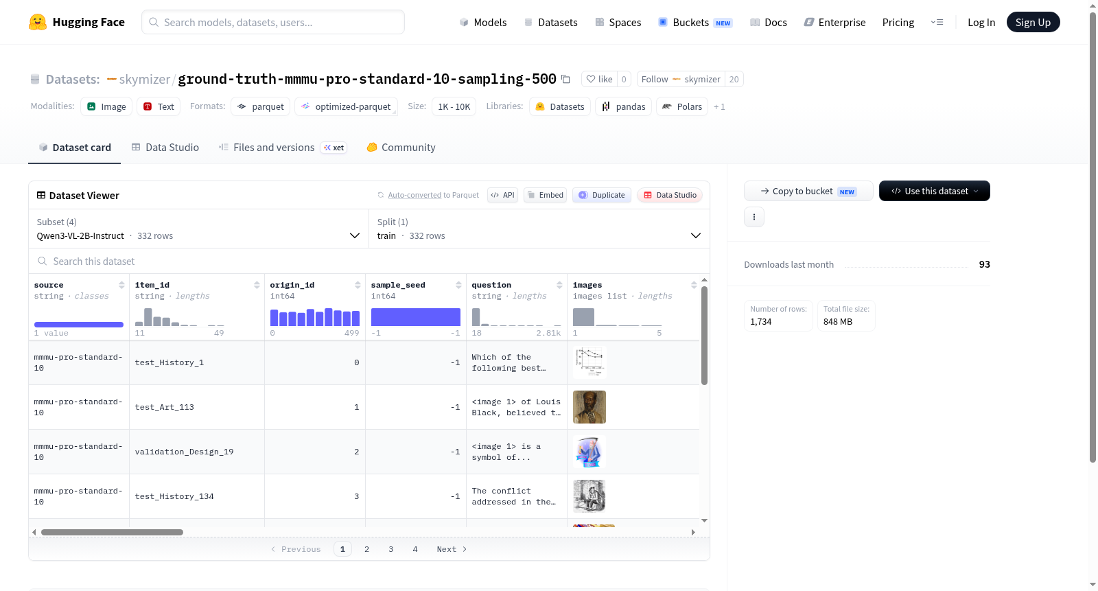Image resolution: width=1098 pixels, height=591 pixels.
Task: Click the Embed button
Action: (x=546, y=195)
